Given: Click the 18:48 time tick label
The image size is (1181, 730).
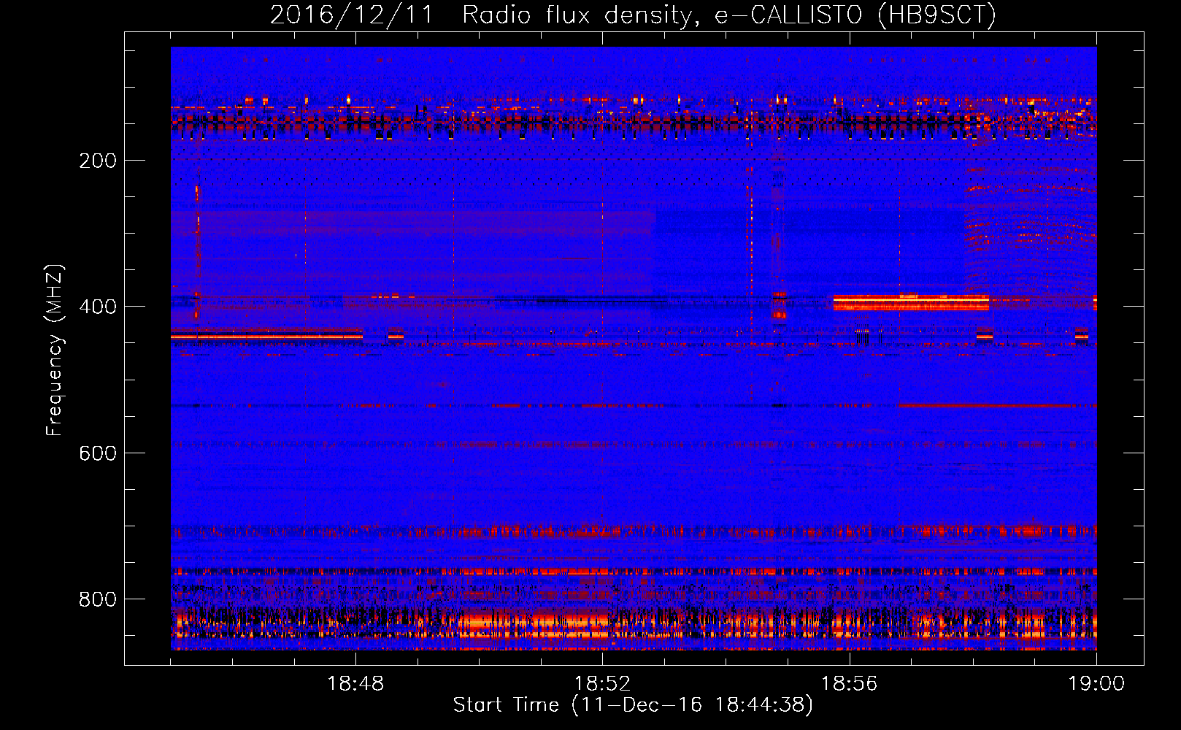Looking at the screenshot, I should (x=355, y=684).
